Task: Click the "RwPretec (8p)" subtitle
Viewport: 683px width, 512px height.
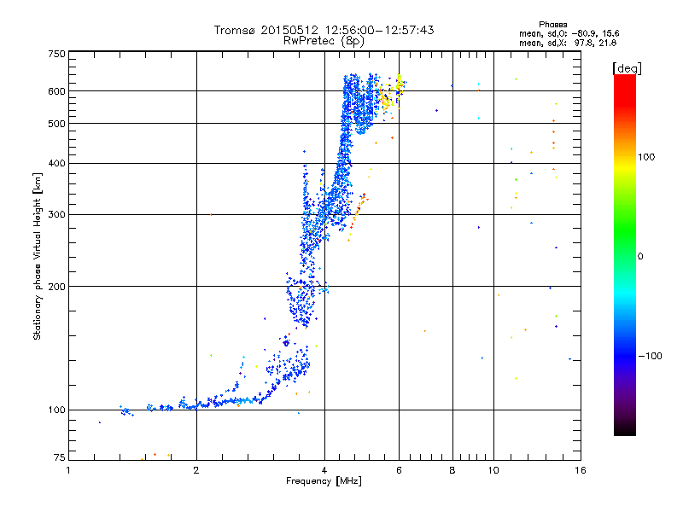Action: [x=324, y=41]
